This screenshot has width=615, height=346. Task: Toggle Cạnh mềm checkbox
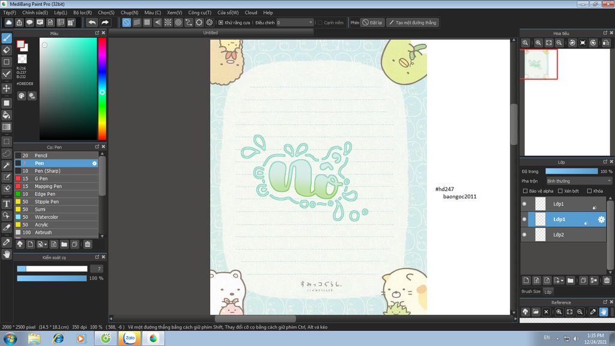click(x=320, y=22)
